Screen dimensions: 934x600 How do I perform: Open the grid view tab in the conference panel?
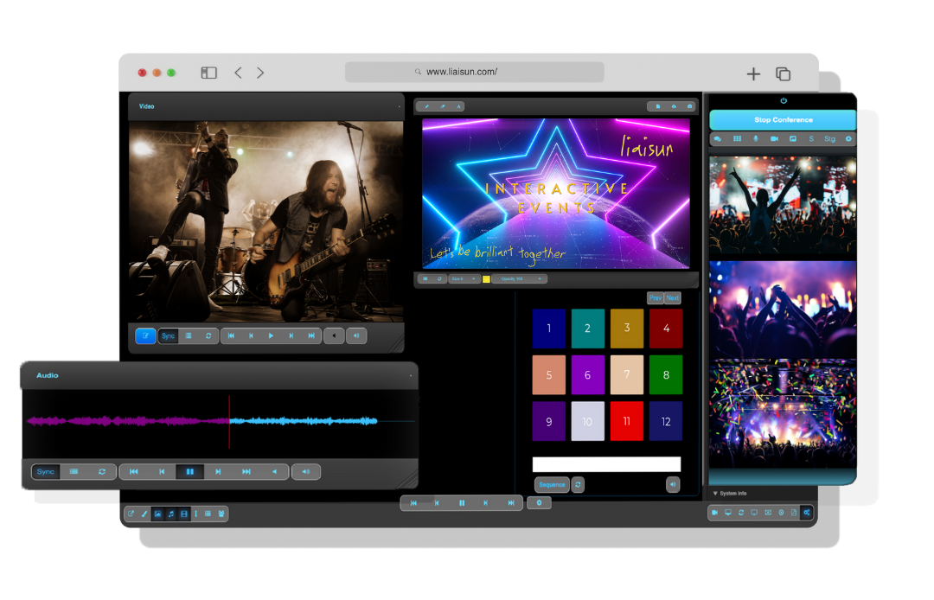737,138
